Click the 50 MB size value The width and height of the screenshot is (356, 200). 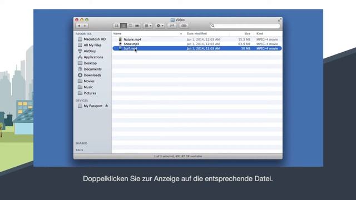246,48
